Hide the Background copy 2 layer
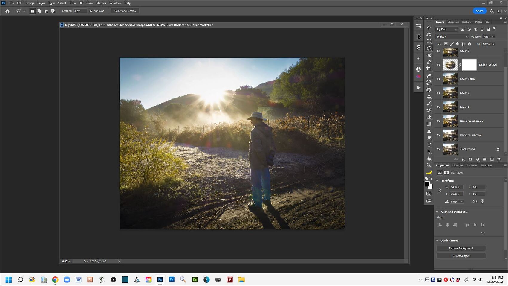 tap(438, 121)
